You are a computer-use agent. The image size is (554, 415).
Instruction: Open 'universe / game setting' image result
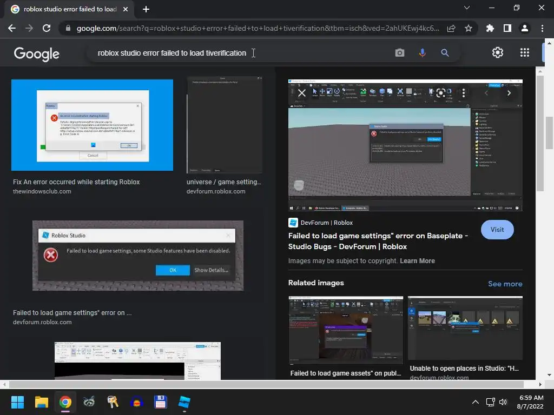225,125
